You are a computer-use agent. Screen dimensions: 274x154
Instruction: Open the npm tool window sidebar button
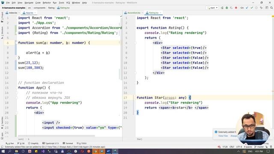click(x=2, y=136)
